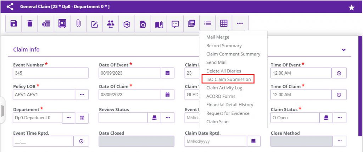Click the Save floppy disk icon
Viewport: 363px width, 152px height.
click(13, 24)
